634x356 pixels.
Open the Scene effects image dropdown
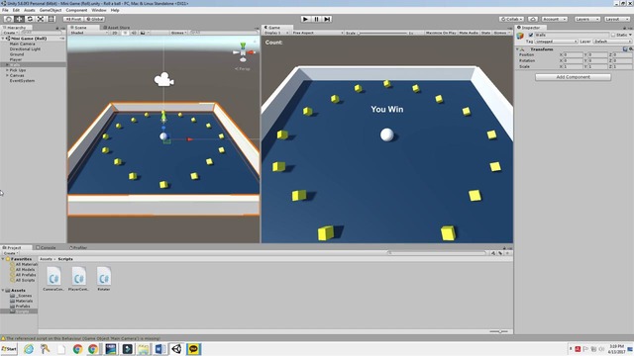145,33
